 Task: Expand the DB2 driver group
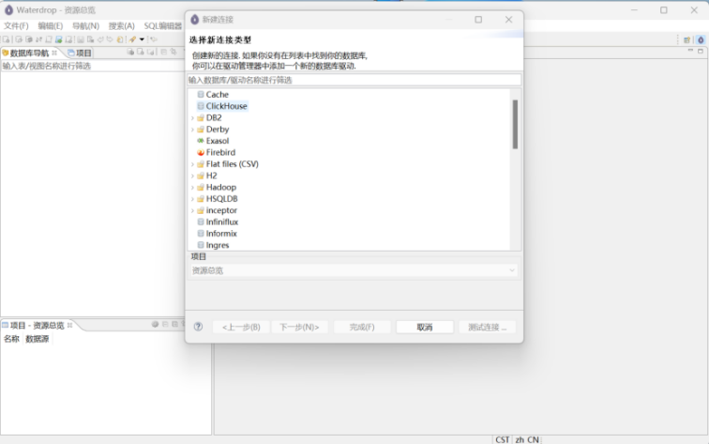click(x=192, y=118)
